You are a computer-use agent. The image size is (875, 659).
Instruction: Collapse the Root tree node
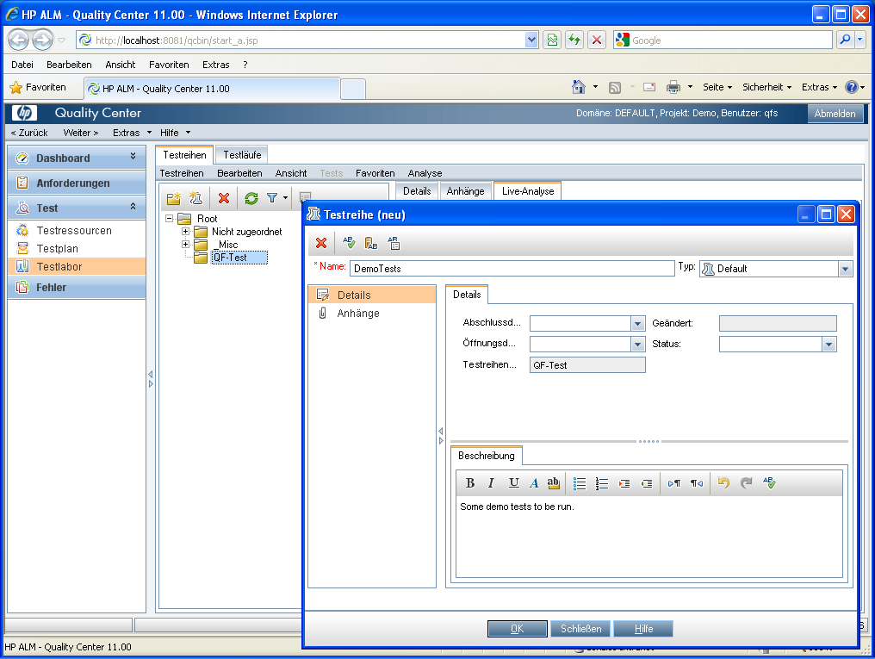click(170, 219)
